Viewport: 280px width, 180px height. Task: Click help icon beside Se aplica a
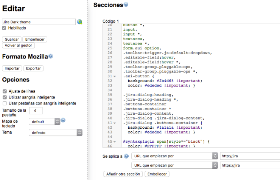[x=126, y=156]
